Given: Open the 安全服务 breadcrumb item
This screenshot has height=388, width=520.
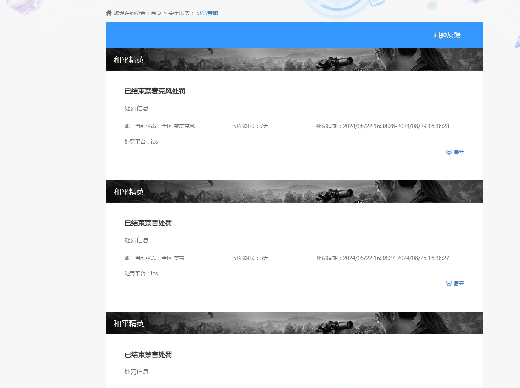Looking at the screenshot, I should coord(178,13).
